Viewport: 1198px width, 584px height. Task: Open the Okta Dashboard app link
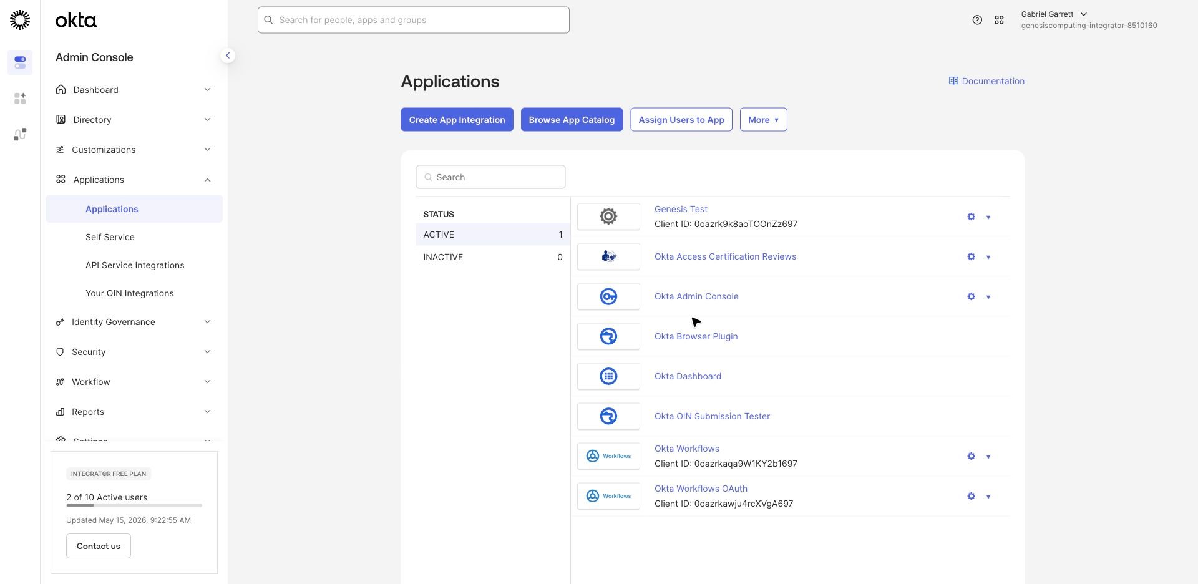688,376
